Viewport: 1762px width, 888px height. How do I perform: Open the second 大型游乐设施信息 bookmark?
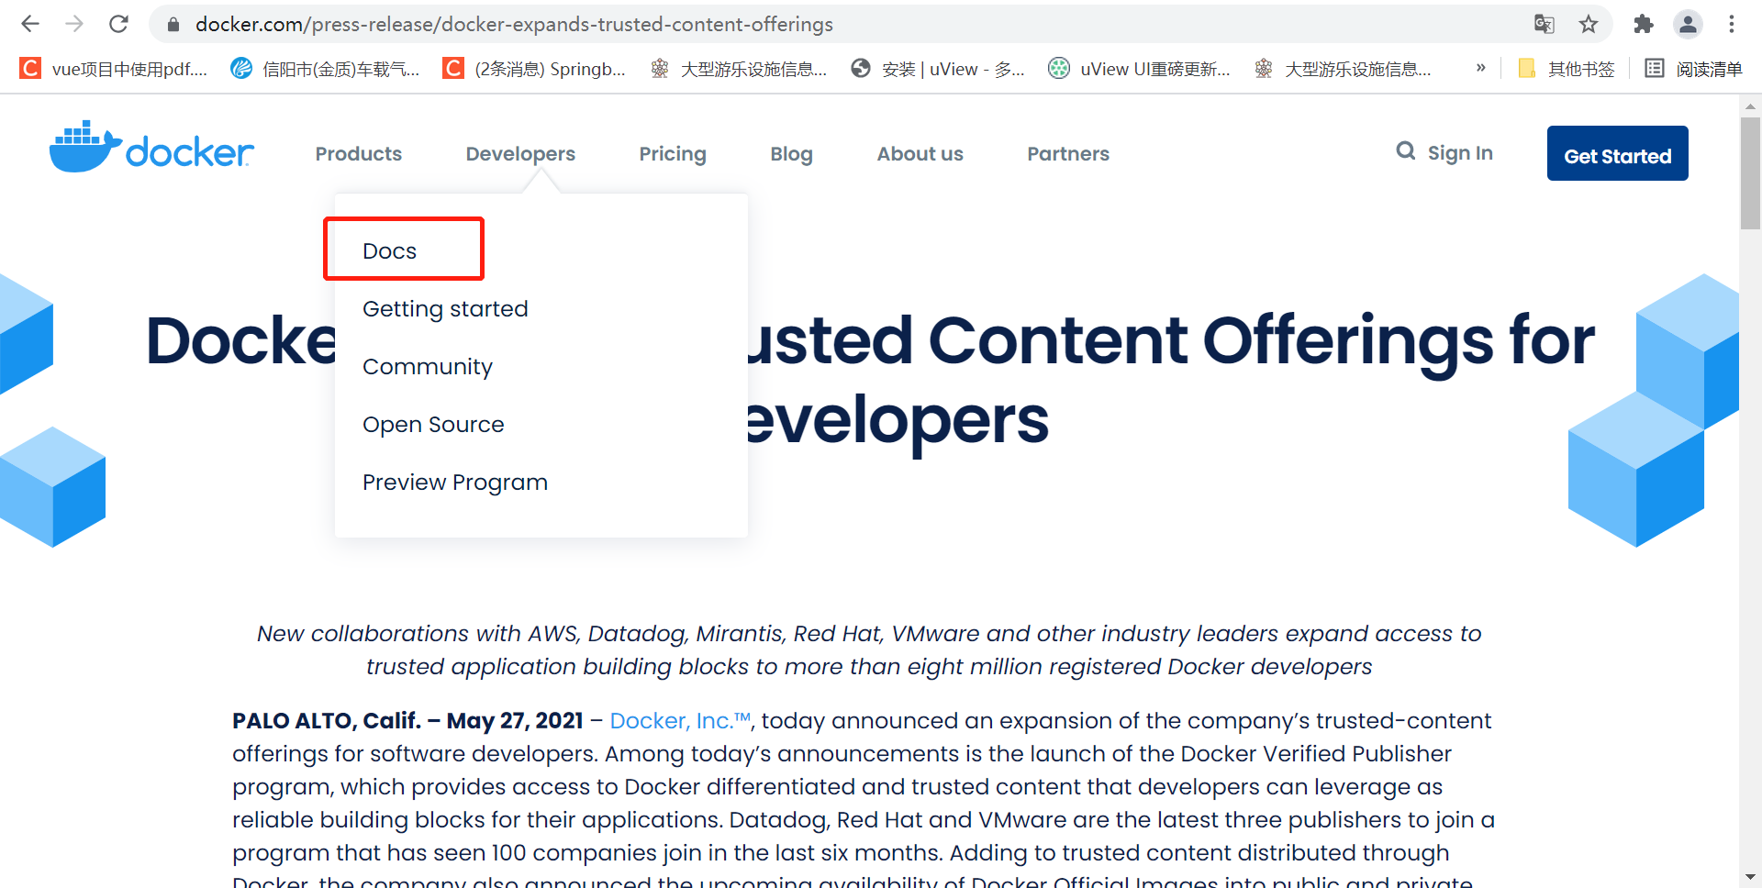pyautogui.click(x=1343, y=69)
